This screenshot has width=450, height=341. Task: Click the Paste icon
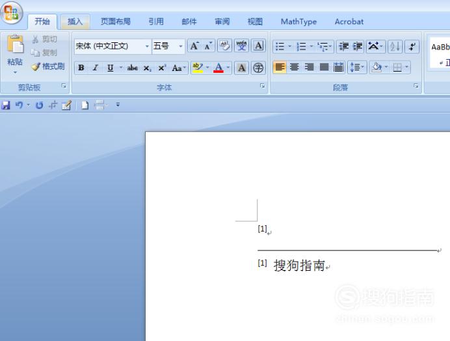pos(15,44)
